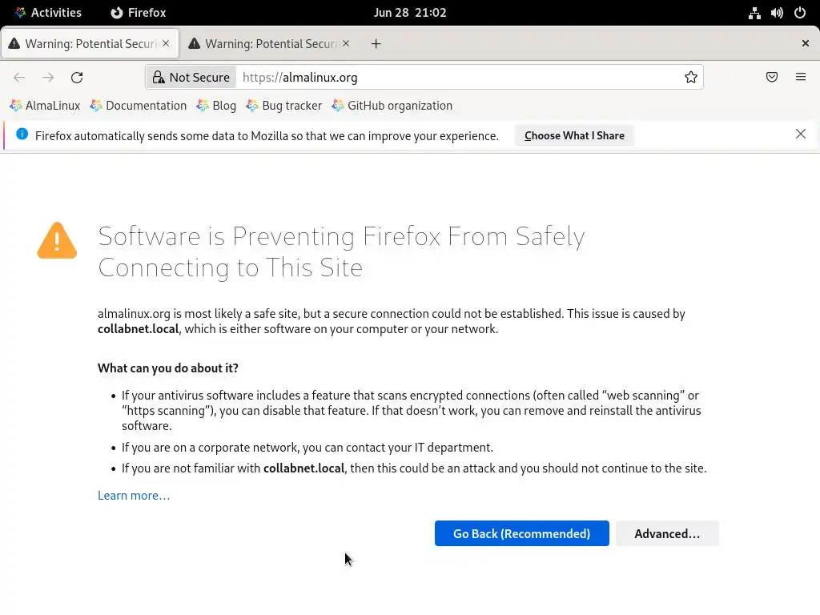Click the URL address field

point(456,78)
